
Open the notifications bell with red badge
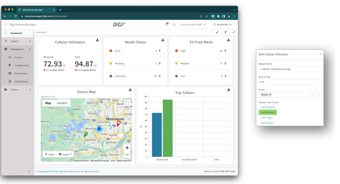tap(166, 24)
